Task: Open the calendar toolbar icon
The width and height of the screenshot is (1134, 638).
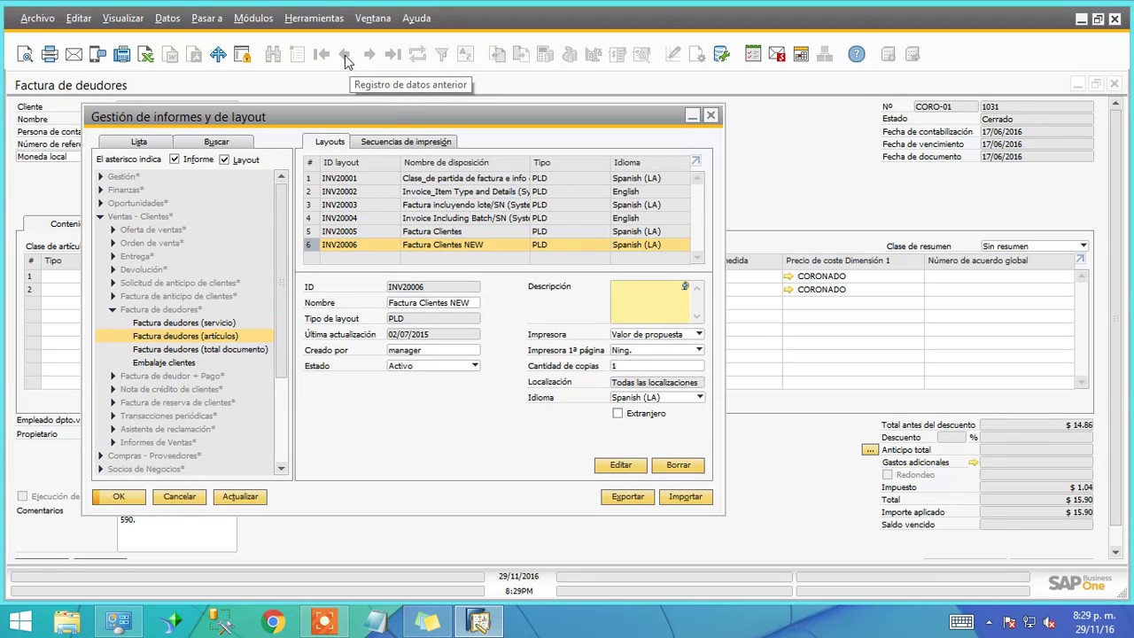Action: pyautogui.click(x=801, y=55)
